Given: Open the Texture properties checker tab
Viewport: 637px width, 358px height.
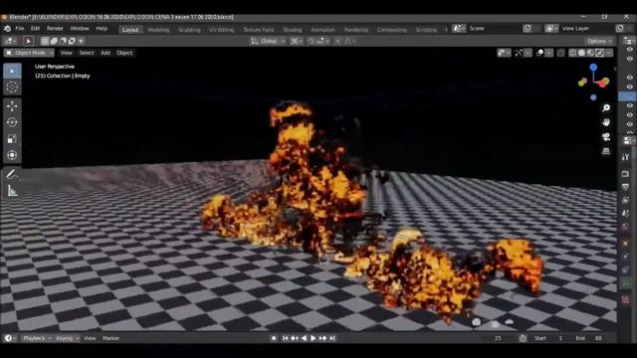Looking at the screenshot, I should [626, 300].
